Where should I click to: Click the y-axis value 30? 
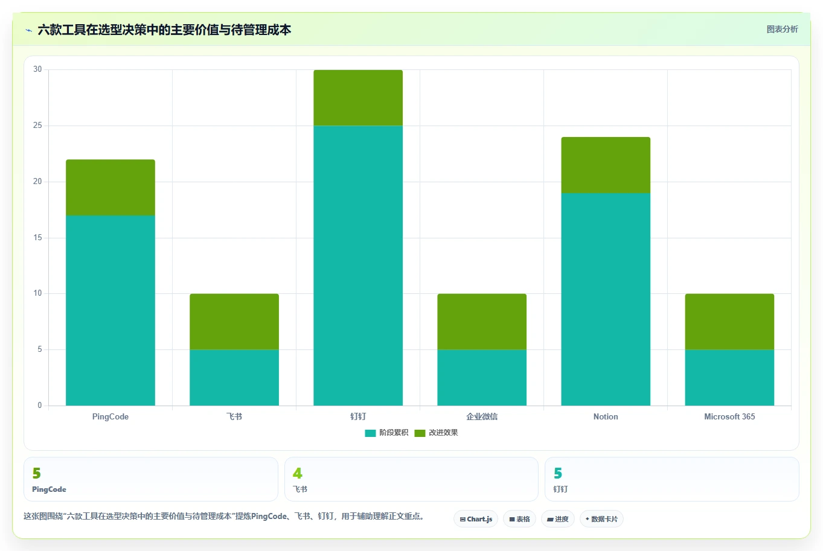point(37,69)
